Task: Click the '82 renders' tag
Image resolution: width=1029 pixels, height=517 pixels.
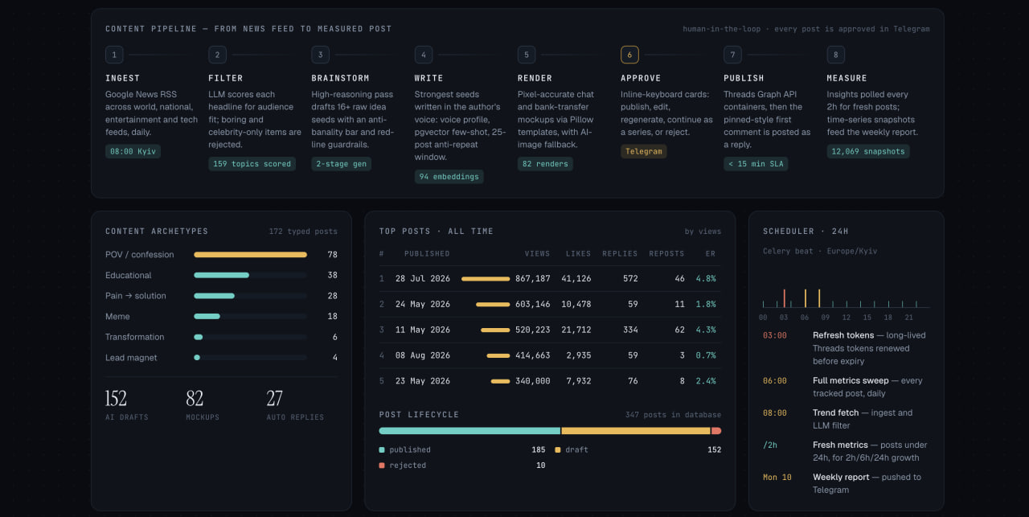Action: coord(545,164)
